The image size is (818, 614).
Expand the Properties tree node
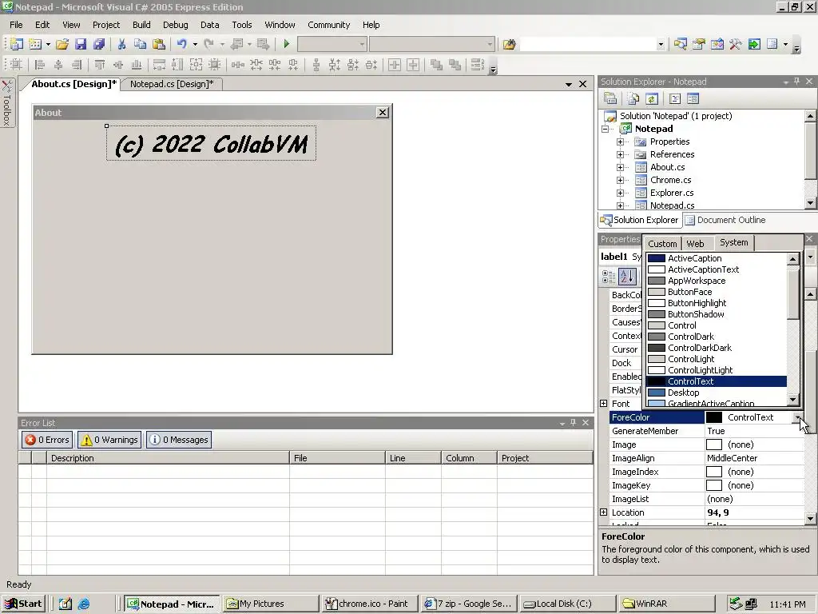[x=620, y=142]
